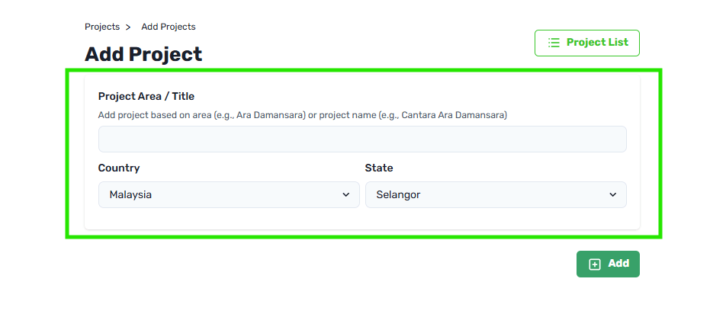Open the Project List page
This screenshot has height=314, width=726.
[587, 43]
